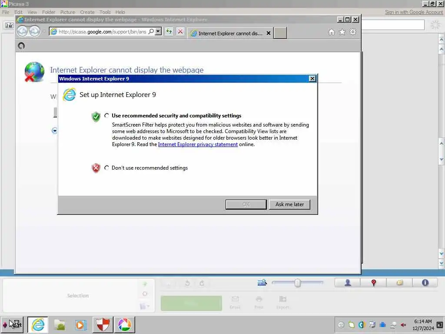The height and width of the screenshot is (334, 445).
Task: Expand the blue arrow on the error page
Action: pos(54,130)
